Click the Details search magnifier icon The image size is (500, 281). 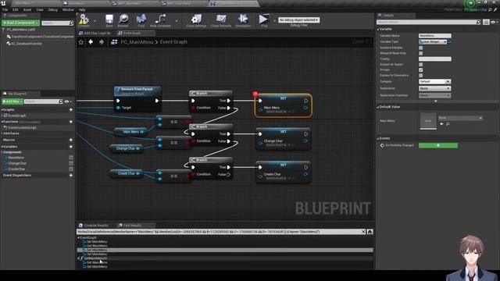478,22
